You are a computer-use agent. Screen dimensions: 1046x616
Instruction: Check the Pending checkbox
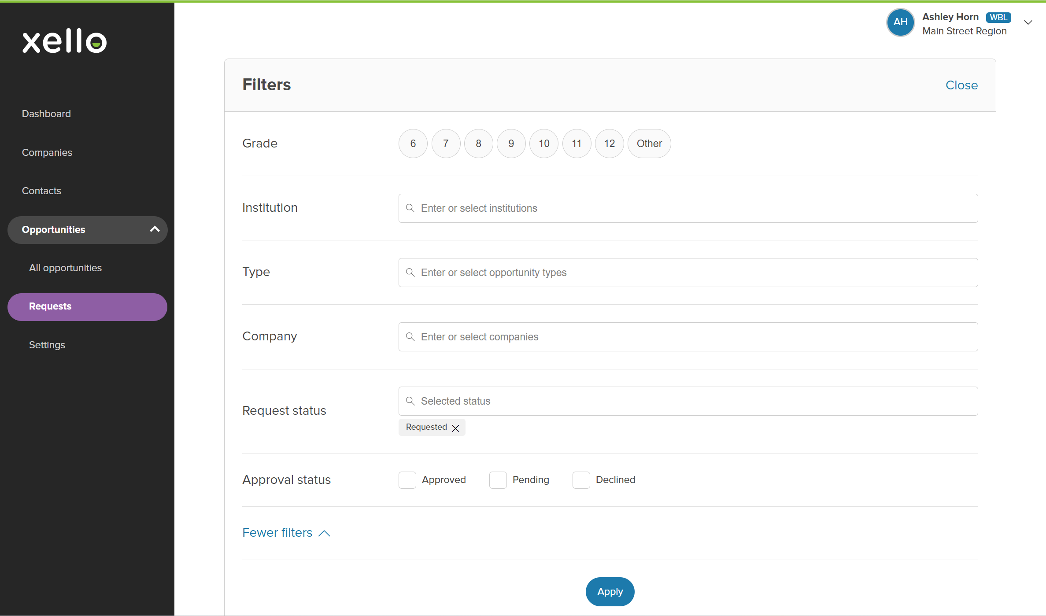point(498,480)
